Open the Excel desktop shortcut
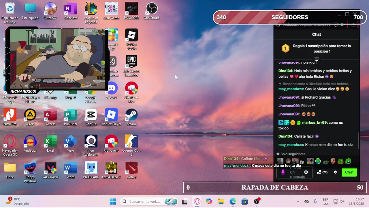Viewport: 369px width, 208px height. click(50, 144)
